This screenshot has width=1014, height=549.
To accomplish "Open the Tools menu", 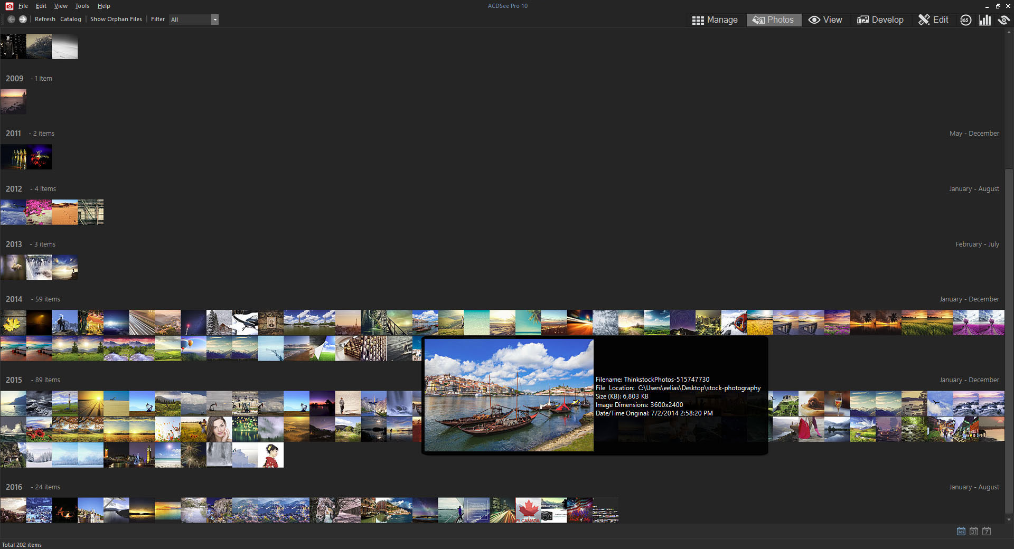I will [x=82, y=6].
